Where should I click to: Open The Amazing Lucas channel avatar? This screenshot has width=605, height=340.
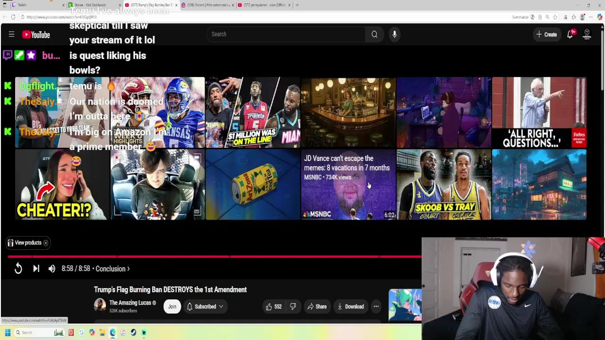click(x=100, y=305)
